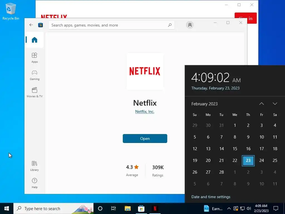
Task: Select February 14 in calendar
Action: (x=221, y=149)
